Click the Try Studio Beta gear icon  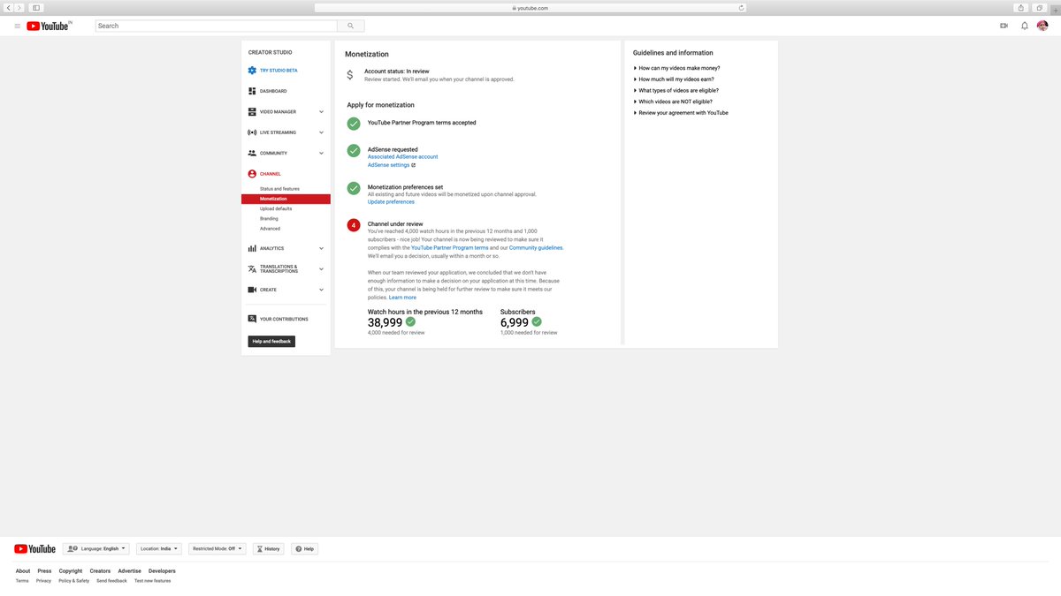coord(252,70)
